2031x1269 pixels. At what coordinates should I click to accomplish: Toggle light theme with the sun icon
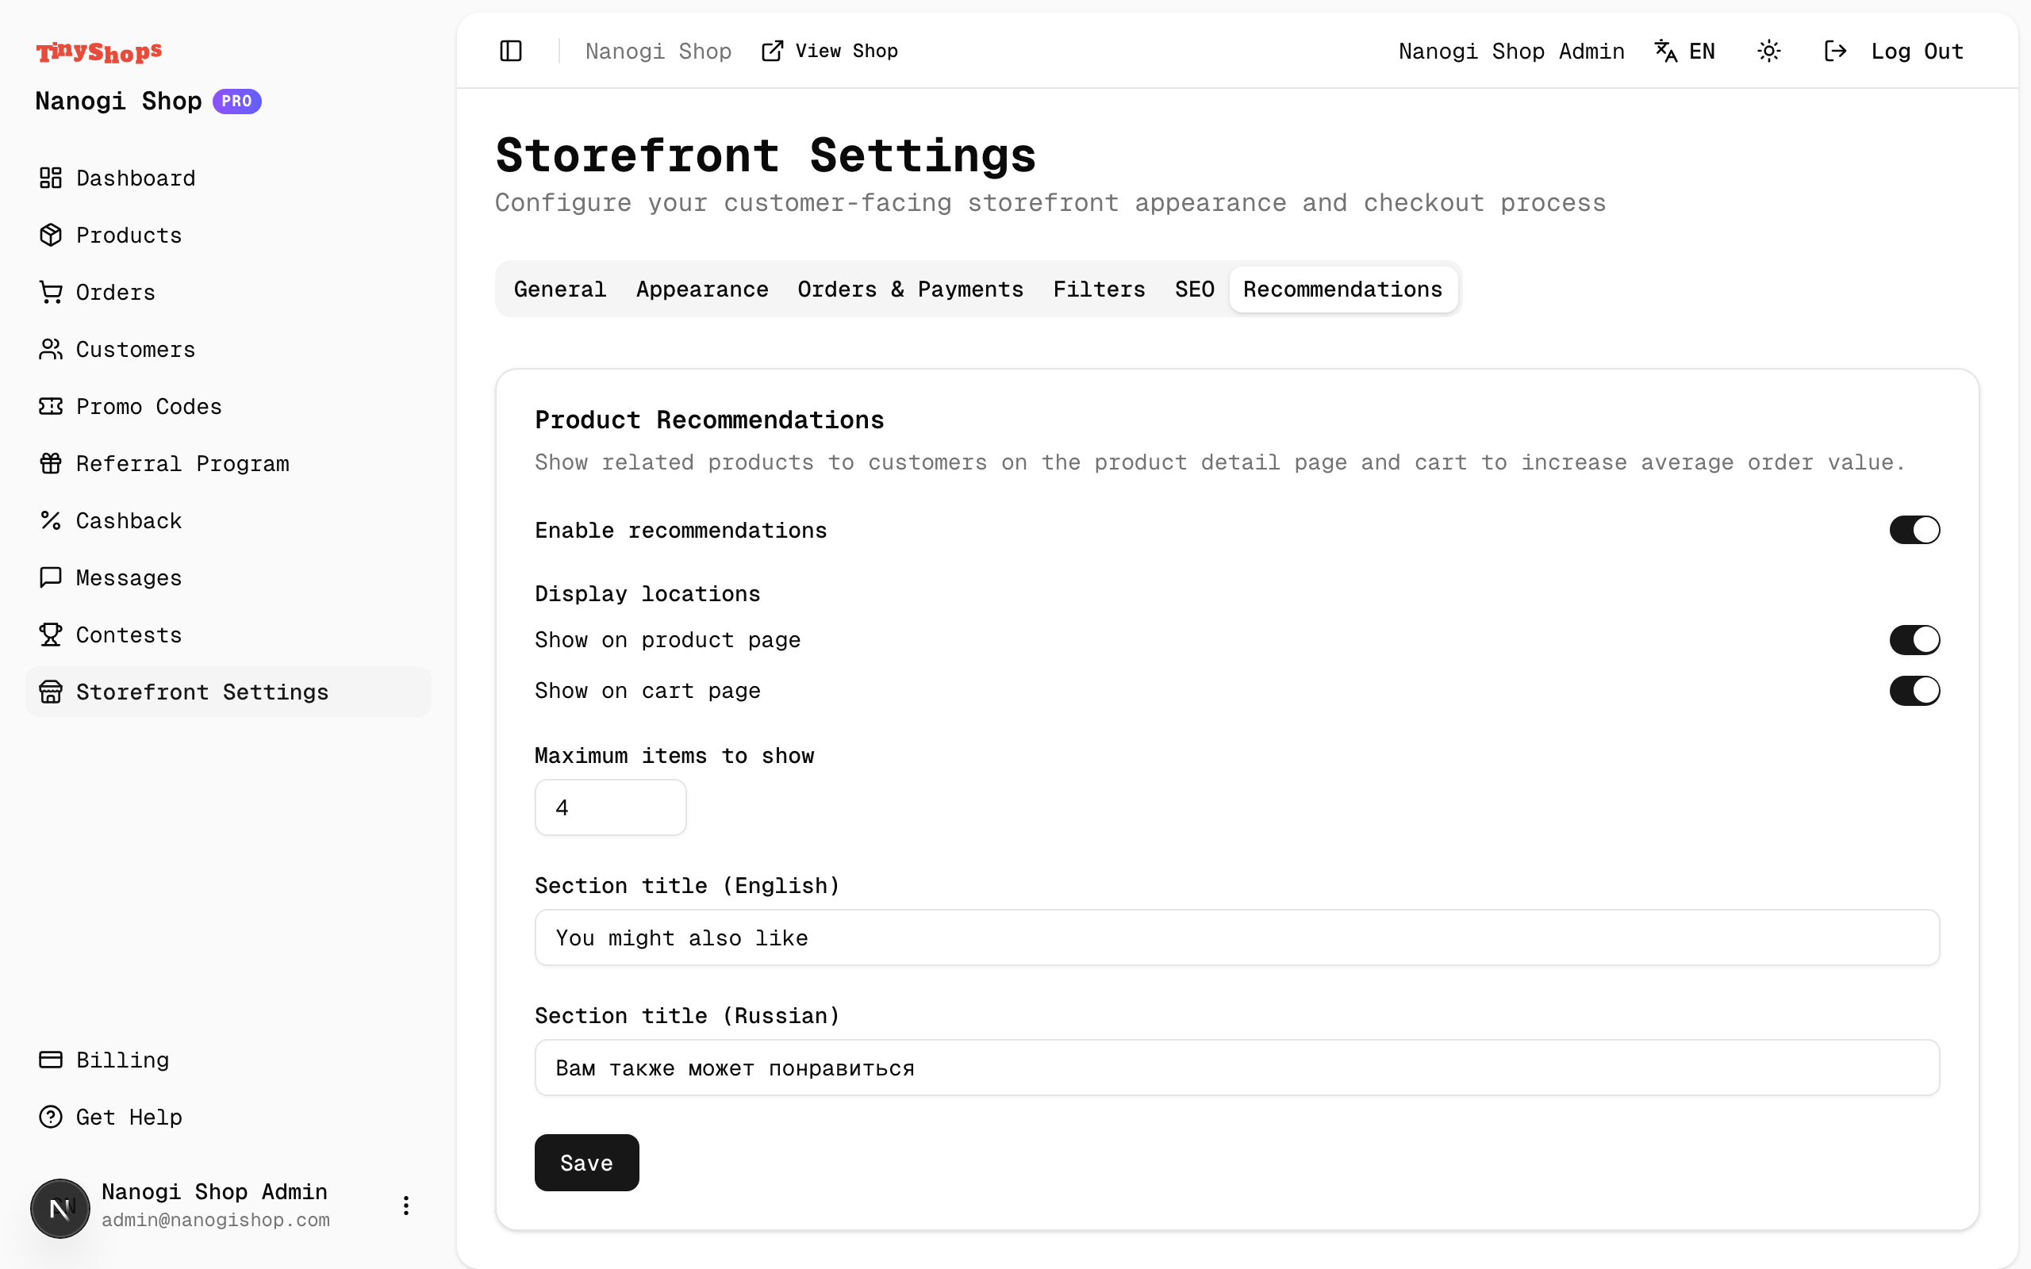(x=1769, y=50)
